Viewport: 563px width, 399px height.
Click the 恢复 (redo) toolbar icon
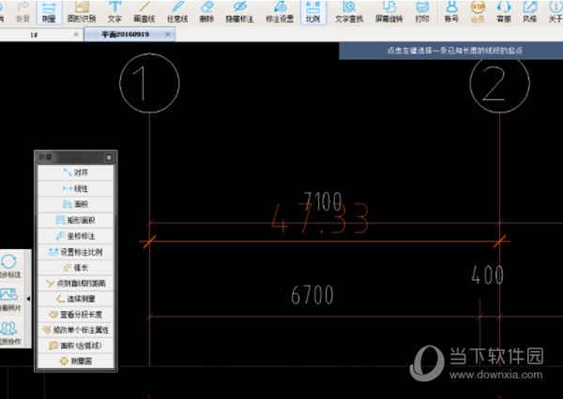23,12
